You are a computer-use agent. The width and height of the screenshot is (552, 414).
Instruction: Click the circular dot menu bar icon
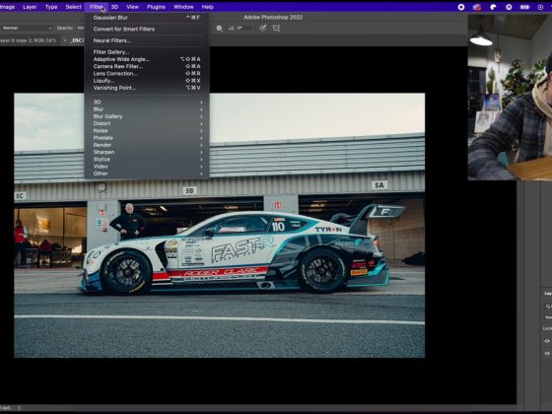(541, 7)
